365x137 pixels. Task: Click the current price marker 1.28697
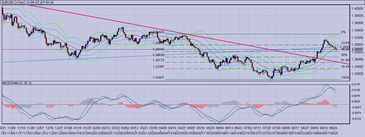tap(357, 49)
